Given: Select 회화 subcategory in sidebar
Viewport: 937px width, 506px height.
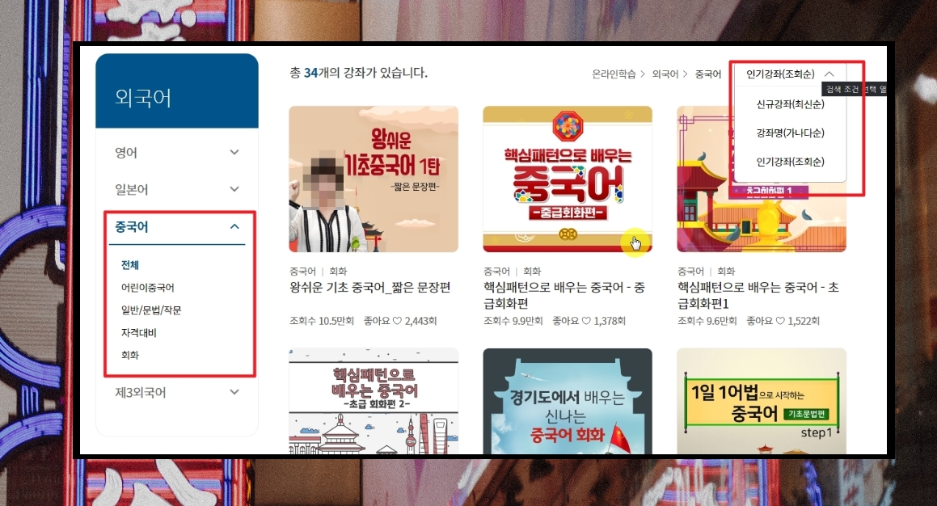Looking at the screenshot, I should click(129, 355).
